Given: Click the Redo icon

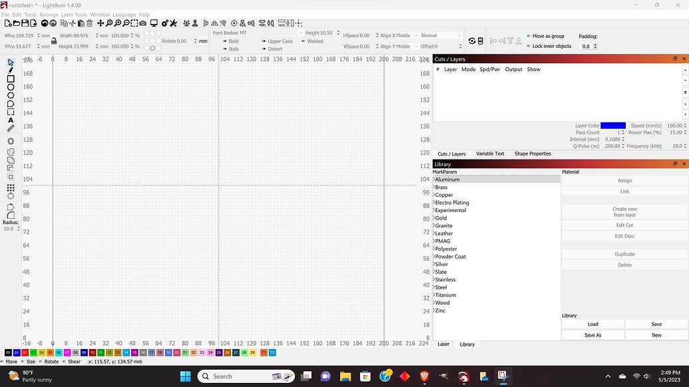Looking at the screenshot, I should pyautogui.click(x=53, y=23).
